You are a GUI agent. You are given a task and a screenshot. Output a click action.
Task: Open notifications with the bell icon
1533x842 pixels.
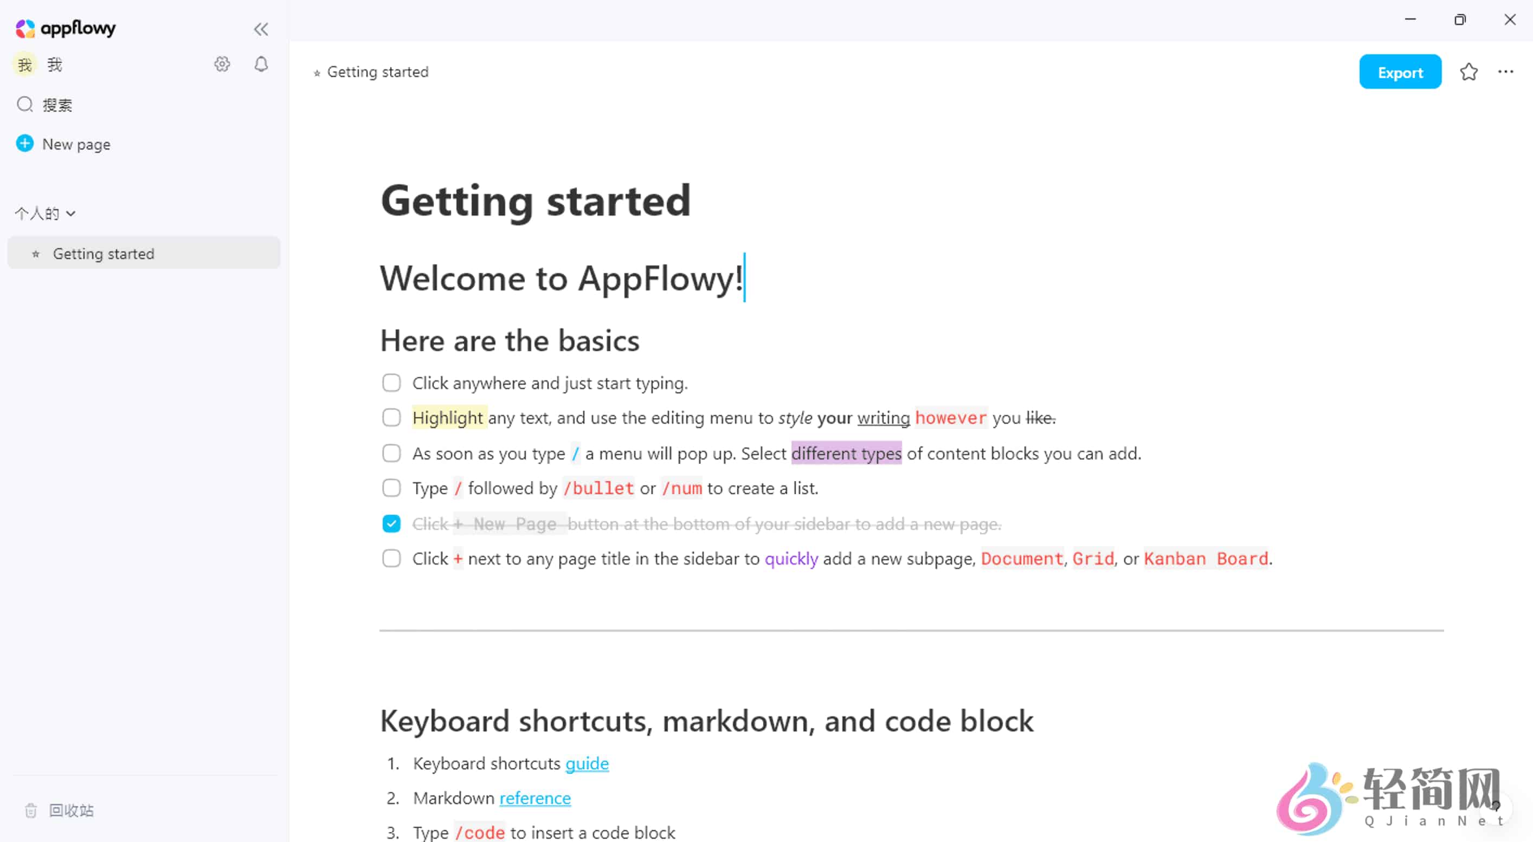click(x=261, y=64)
